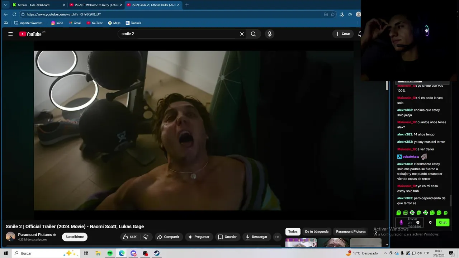Open browser favorites list icon
The height and width of the screenshot is (258, 459).
[350, 14]
